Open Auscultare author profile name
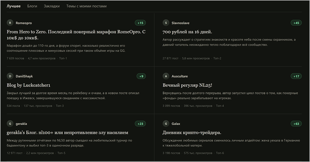 (x=180, y=76)
